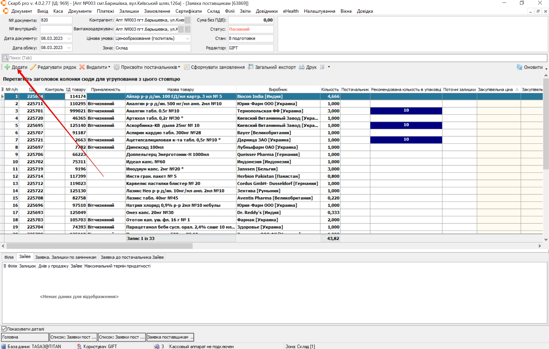Click the printer Друк icon
Screen dimensions: 549x349
302,67
